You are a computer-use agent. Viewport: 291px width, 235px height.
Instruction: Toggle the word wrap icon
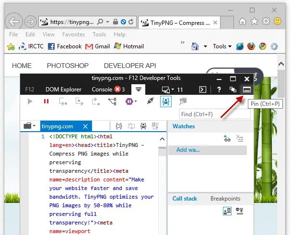(x=131, y=126)
